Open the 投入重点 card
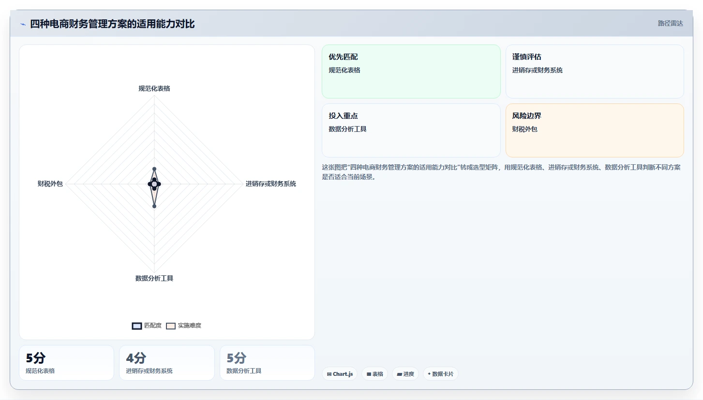Screen dimensions: 703x400 click(x=411, y=130)
